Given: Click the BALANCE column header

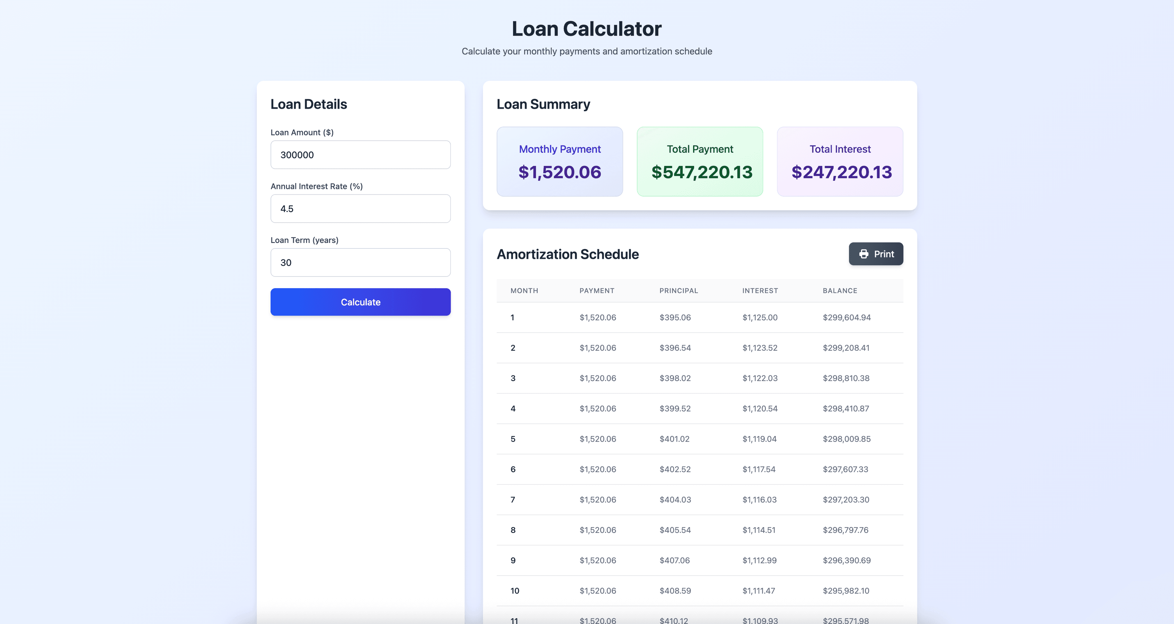Looking at the screenshot, I should click(840, 291).
